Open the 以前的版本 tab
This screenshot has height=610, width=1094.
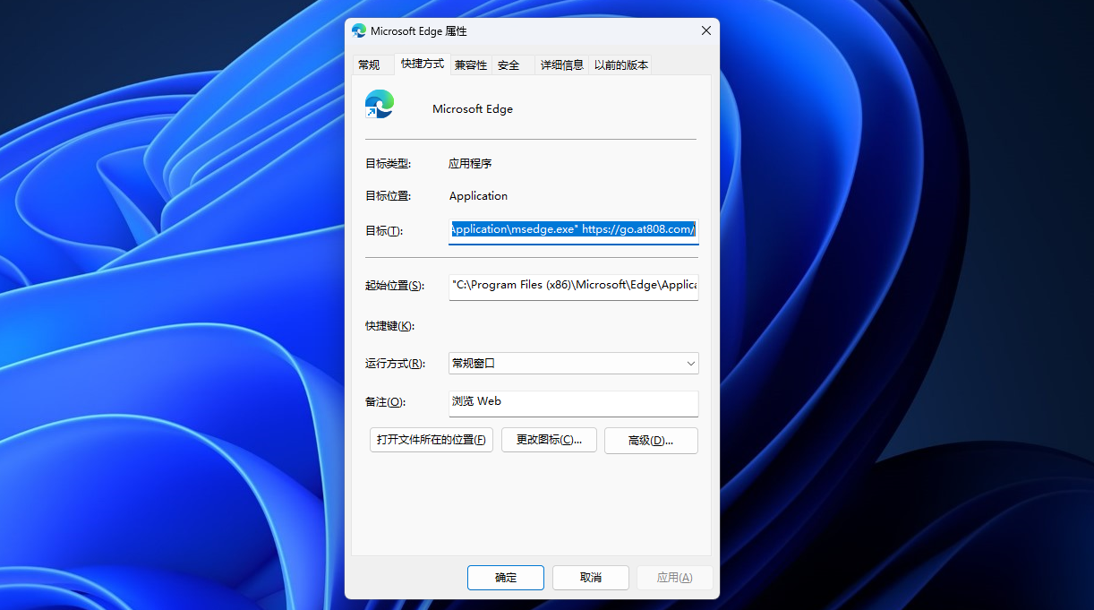621,64
